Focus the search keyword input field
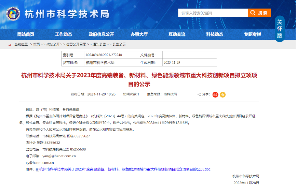 [213, 13]
